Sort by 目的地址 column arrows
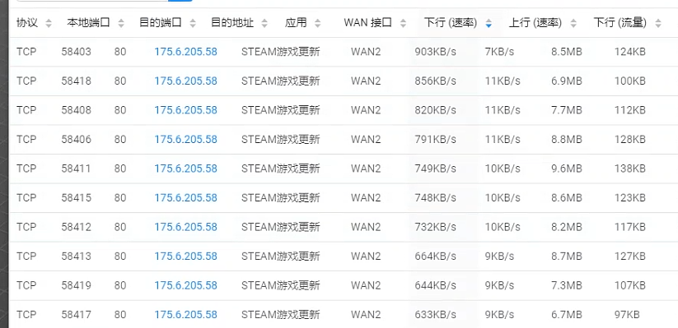 coord(264,23)
